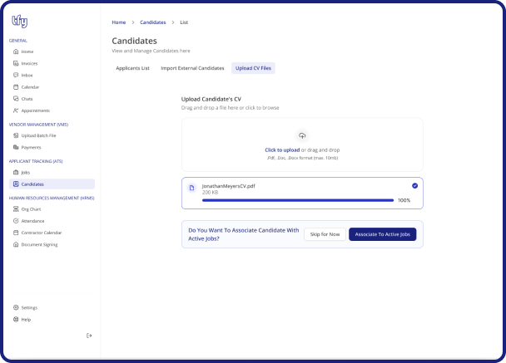
Task: Open the Contractor Calendar label
Action: [42, 233]
